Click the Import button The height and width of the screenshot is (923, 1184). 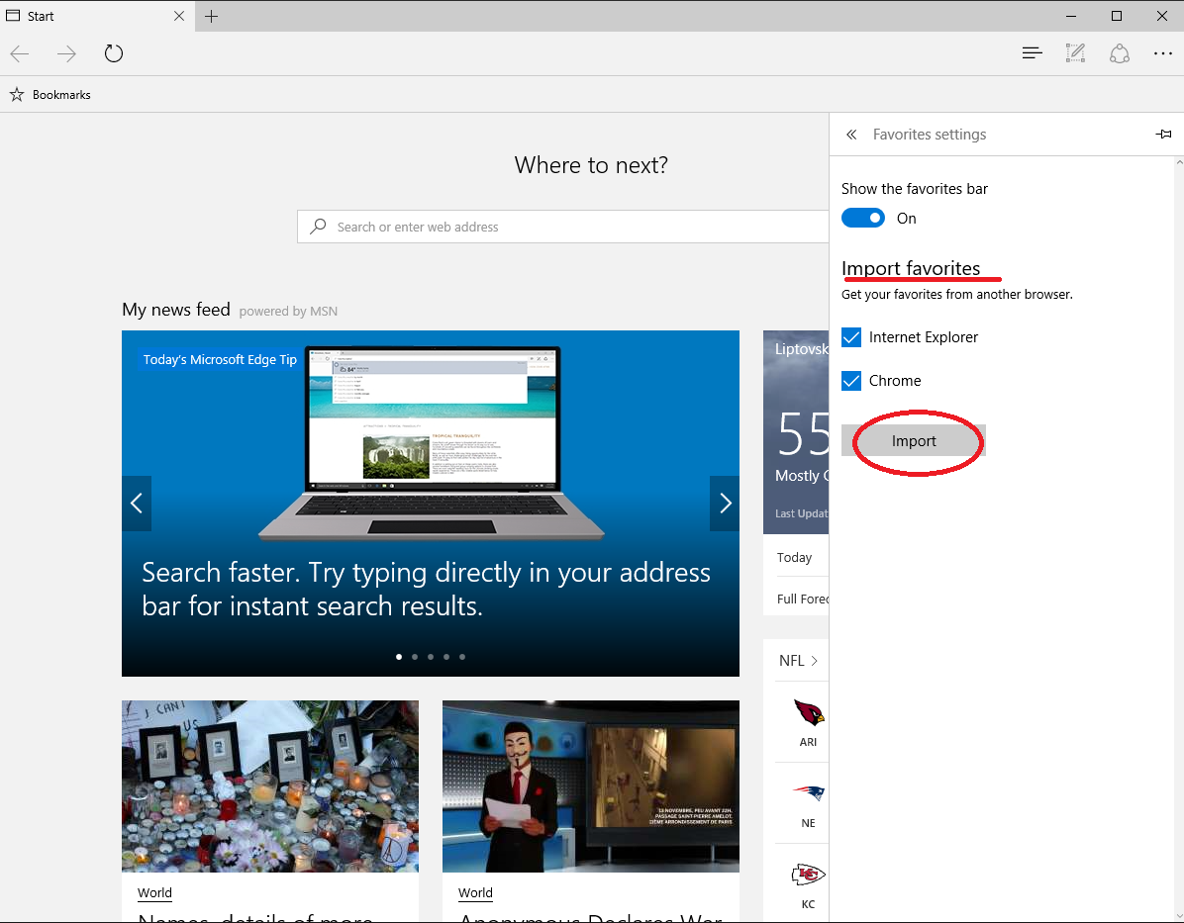(x=914, y=441)
